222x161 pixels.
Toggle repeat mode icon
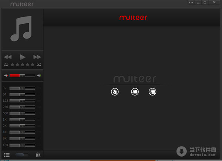(6, 65)
